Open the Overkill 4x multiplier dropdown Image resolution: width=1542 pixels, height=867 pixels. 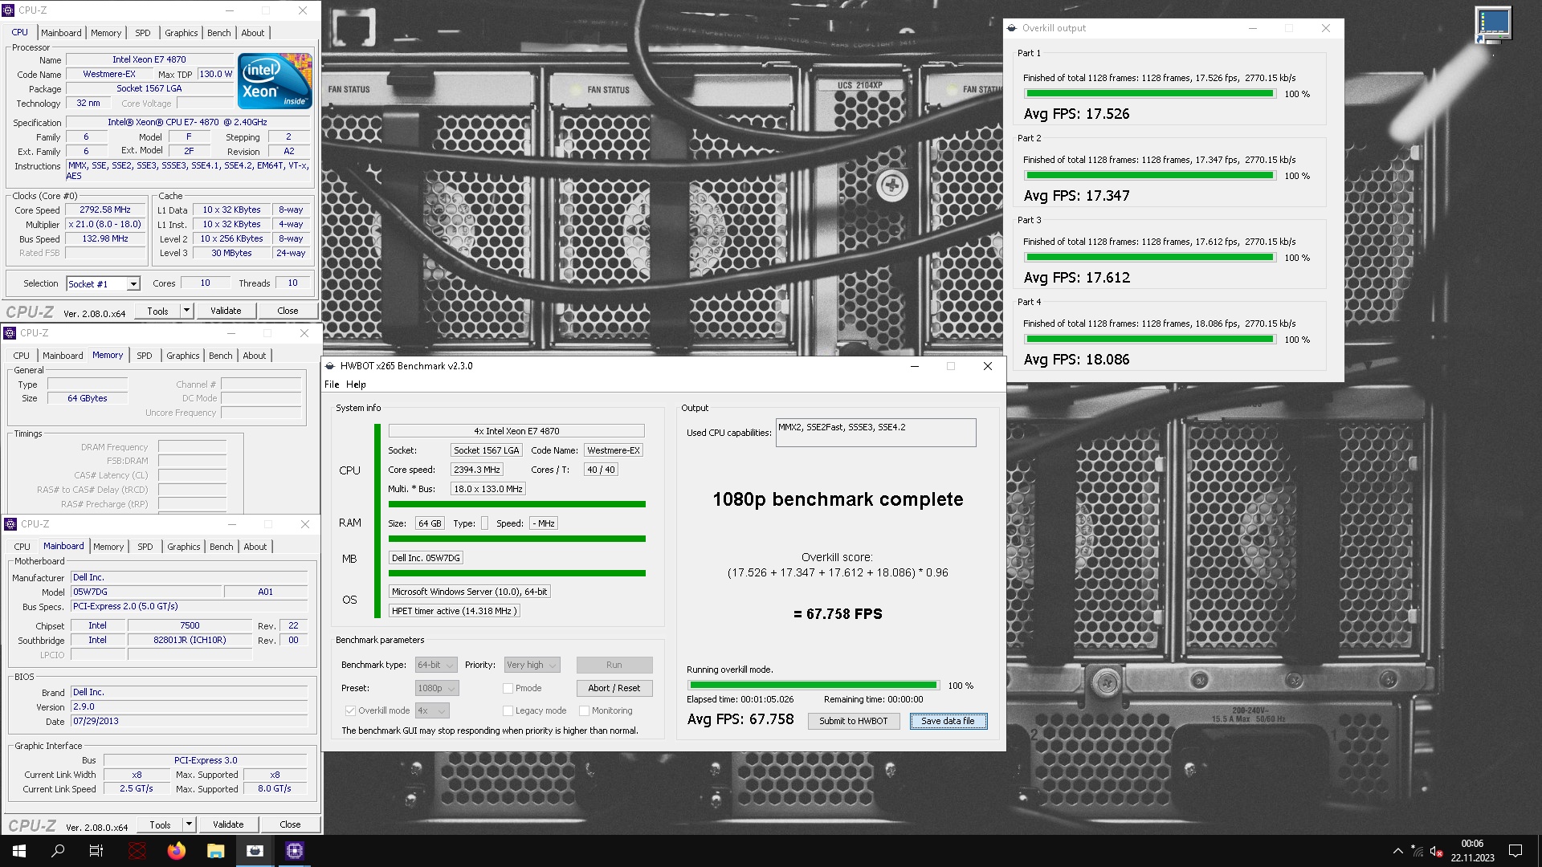click(432, 710)
